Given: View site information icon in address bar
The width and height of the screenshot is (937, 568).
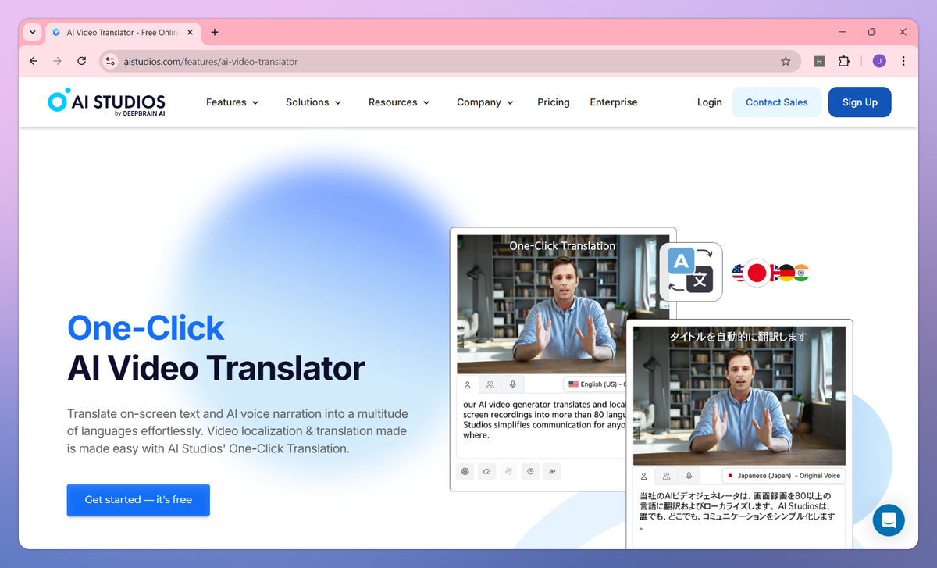Looking at the screenshot, I should [x=111, y=61].
